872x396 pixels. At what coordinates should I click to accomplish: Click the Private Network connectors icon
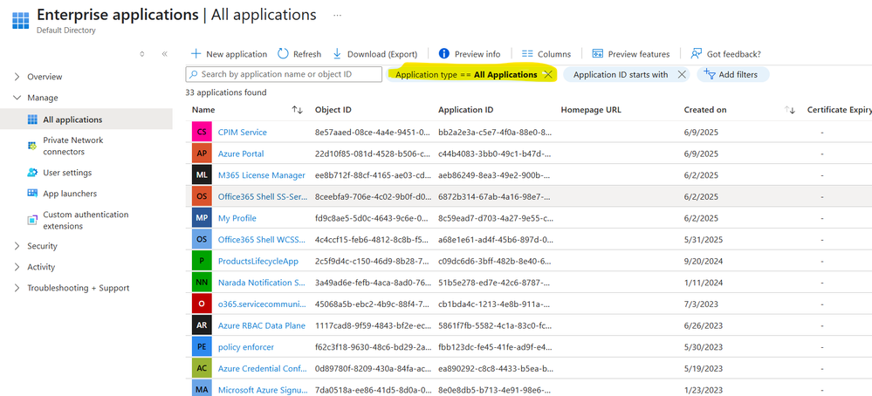click(x=32, y=146)
